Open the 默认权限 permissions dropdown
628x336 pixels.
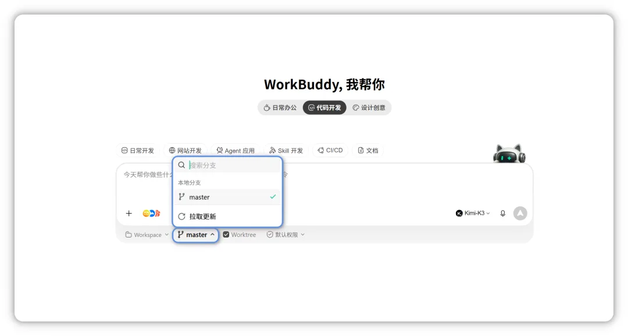(286, 235)
